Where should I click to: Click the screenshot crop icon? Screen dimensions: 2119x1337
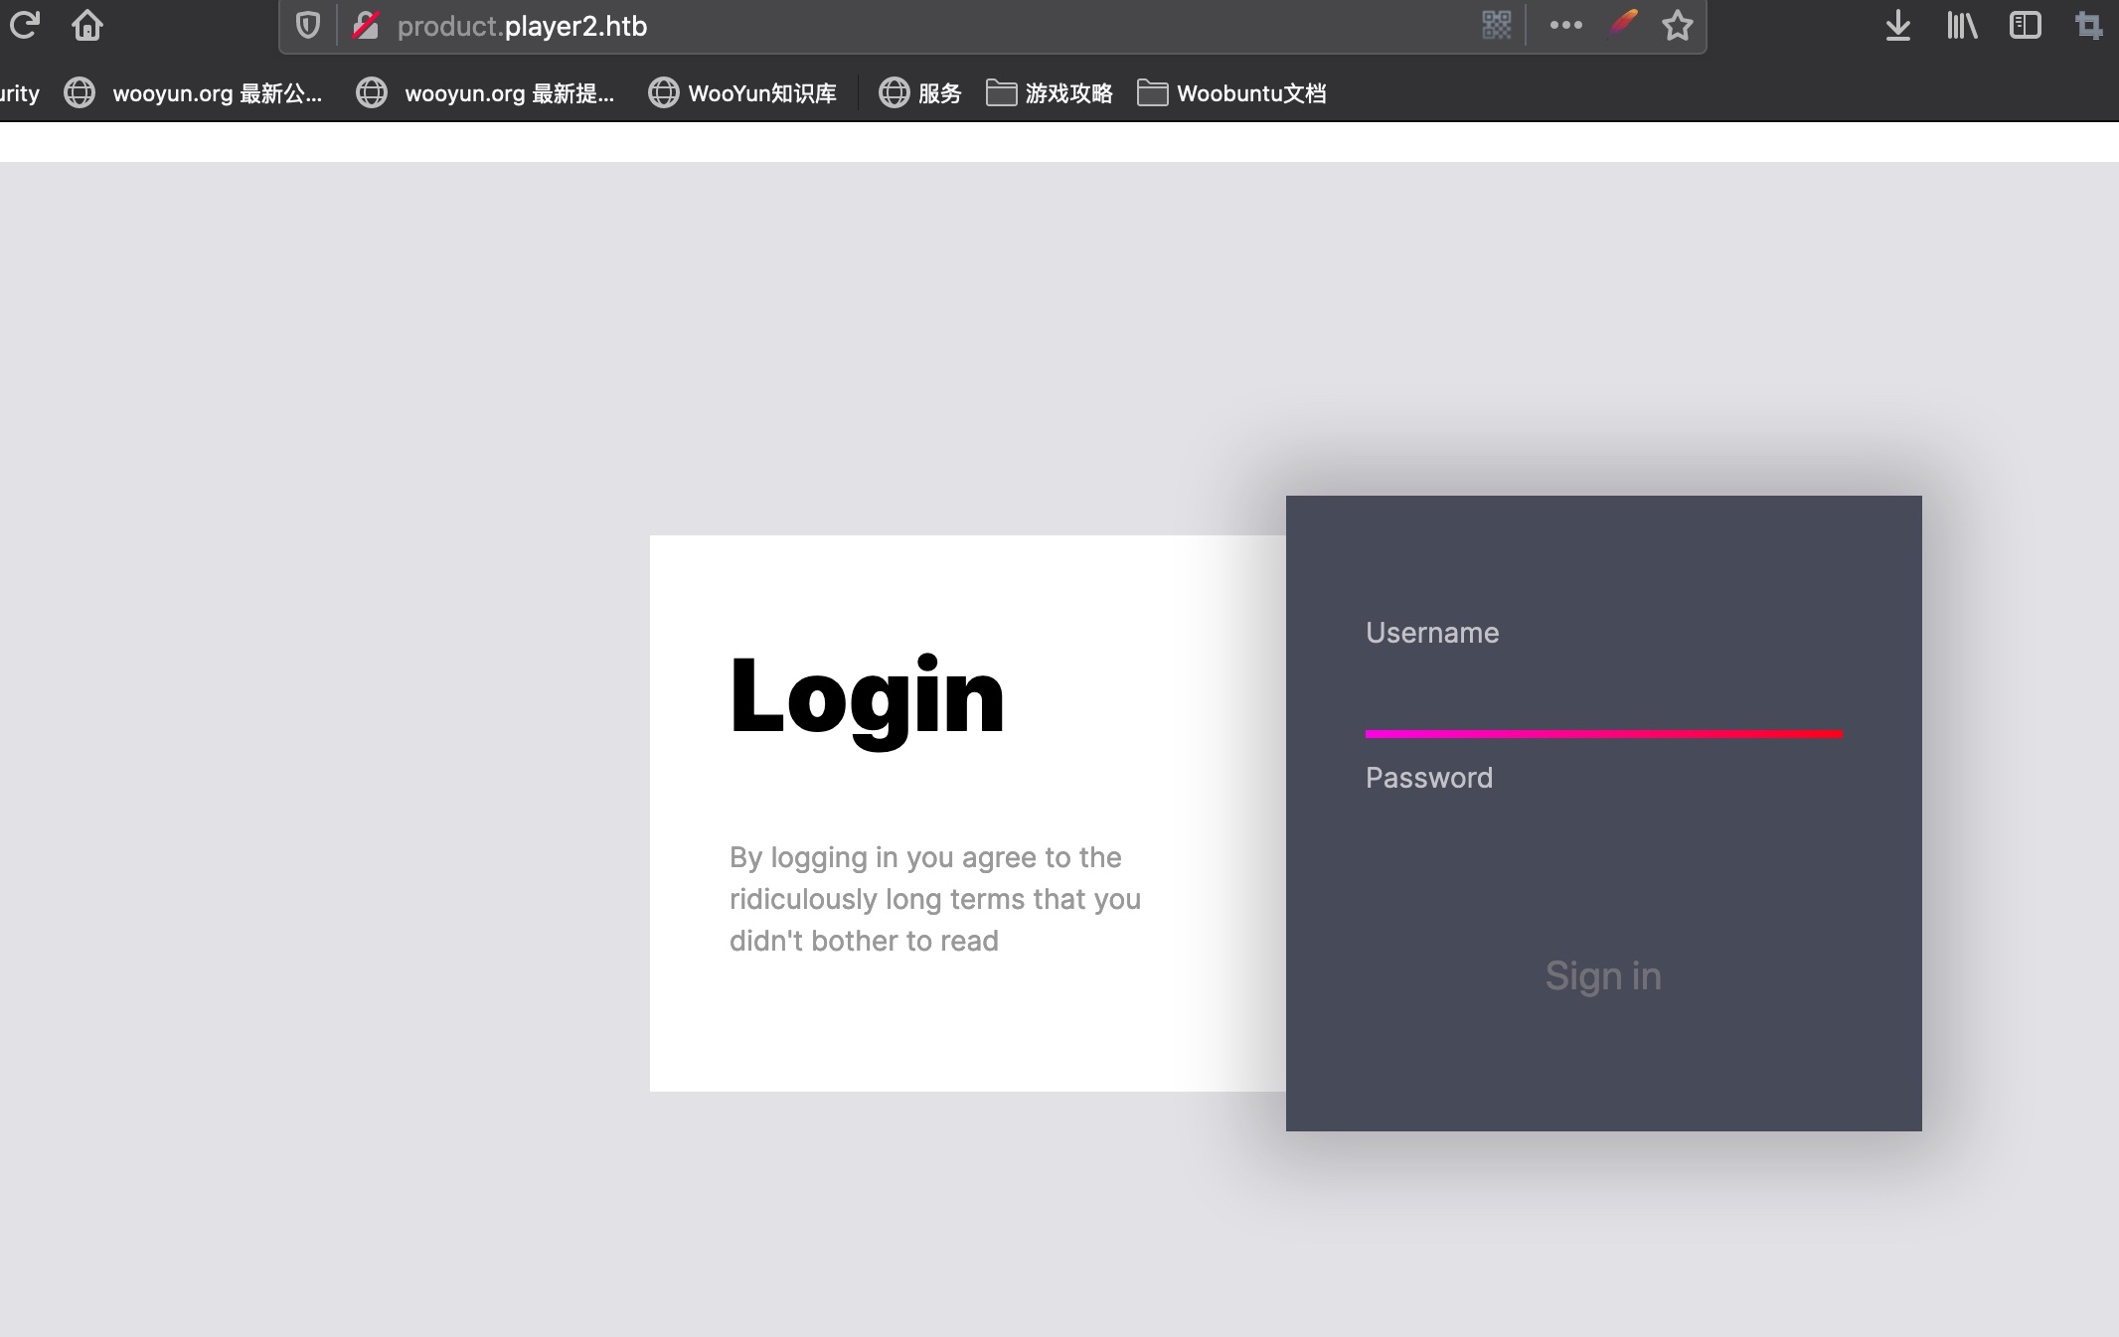point(2088,25)
